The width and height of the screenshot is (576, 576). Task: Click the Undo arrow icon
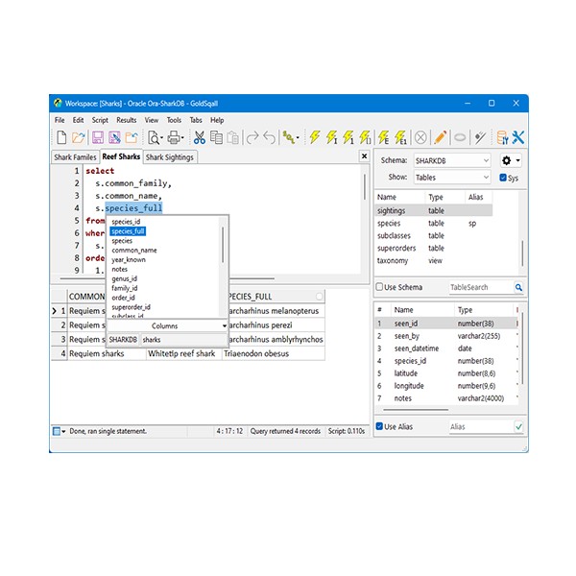[x=270, y=138]
